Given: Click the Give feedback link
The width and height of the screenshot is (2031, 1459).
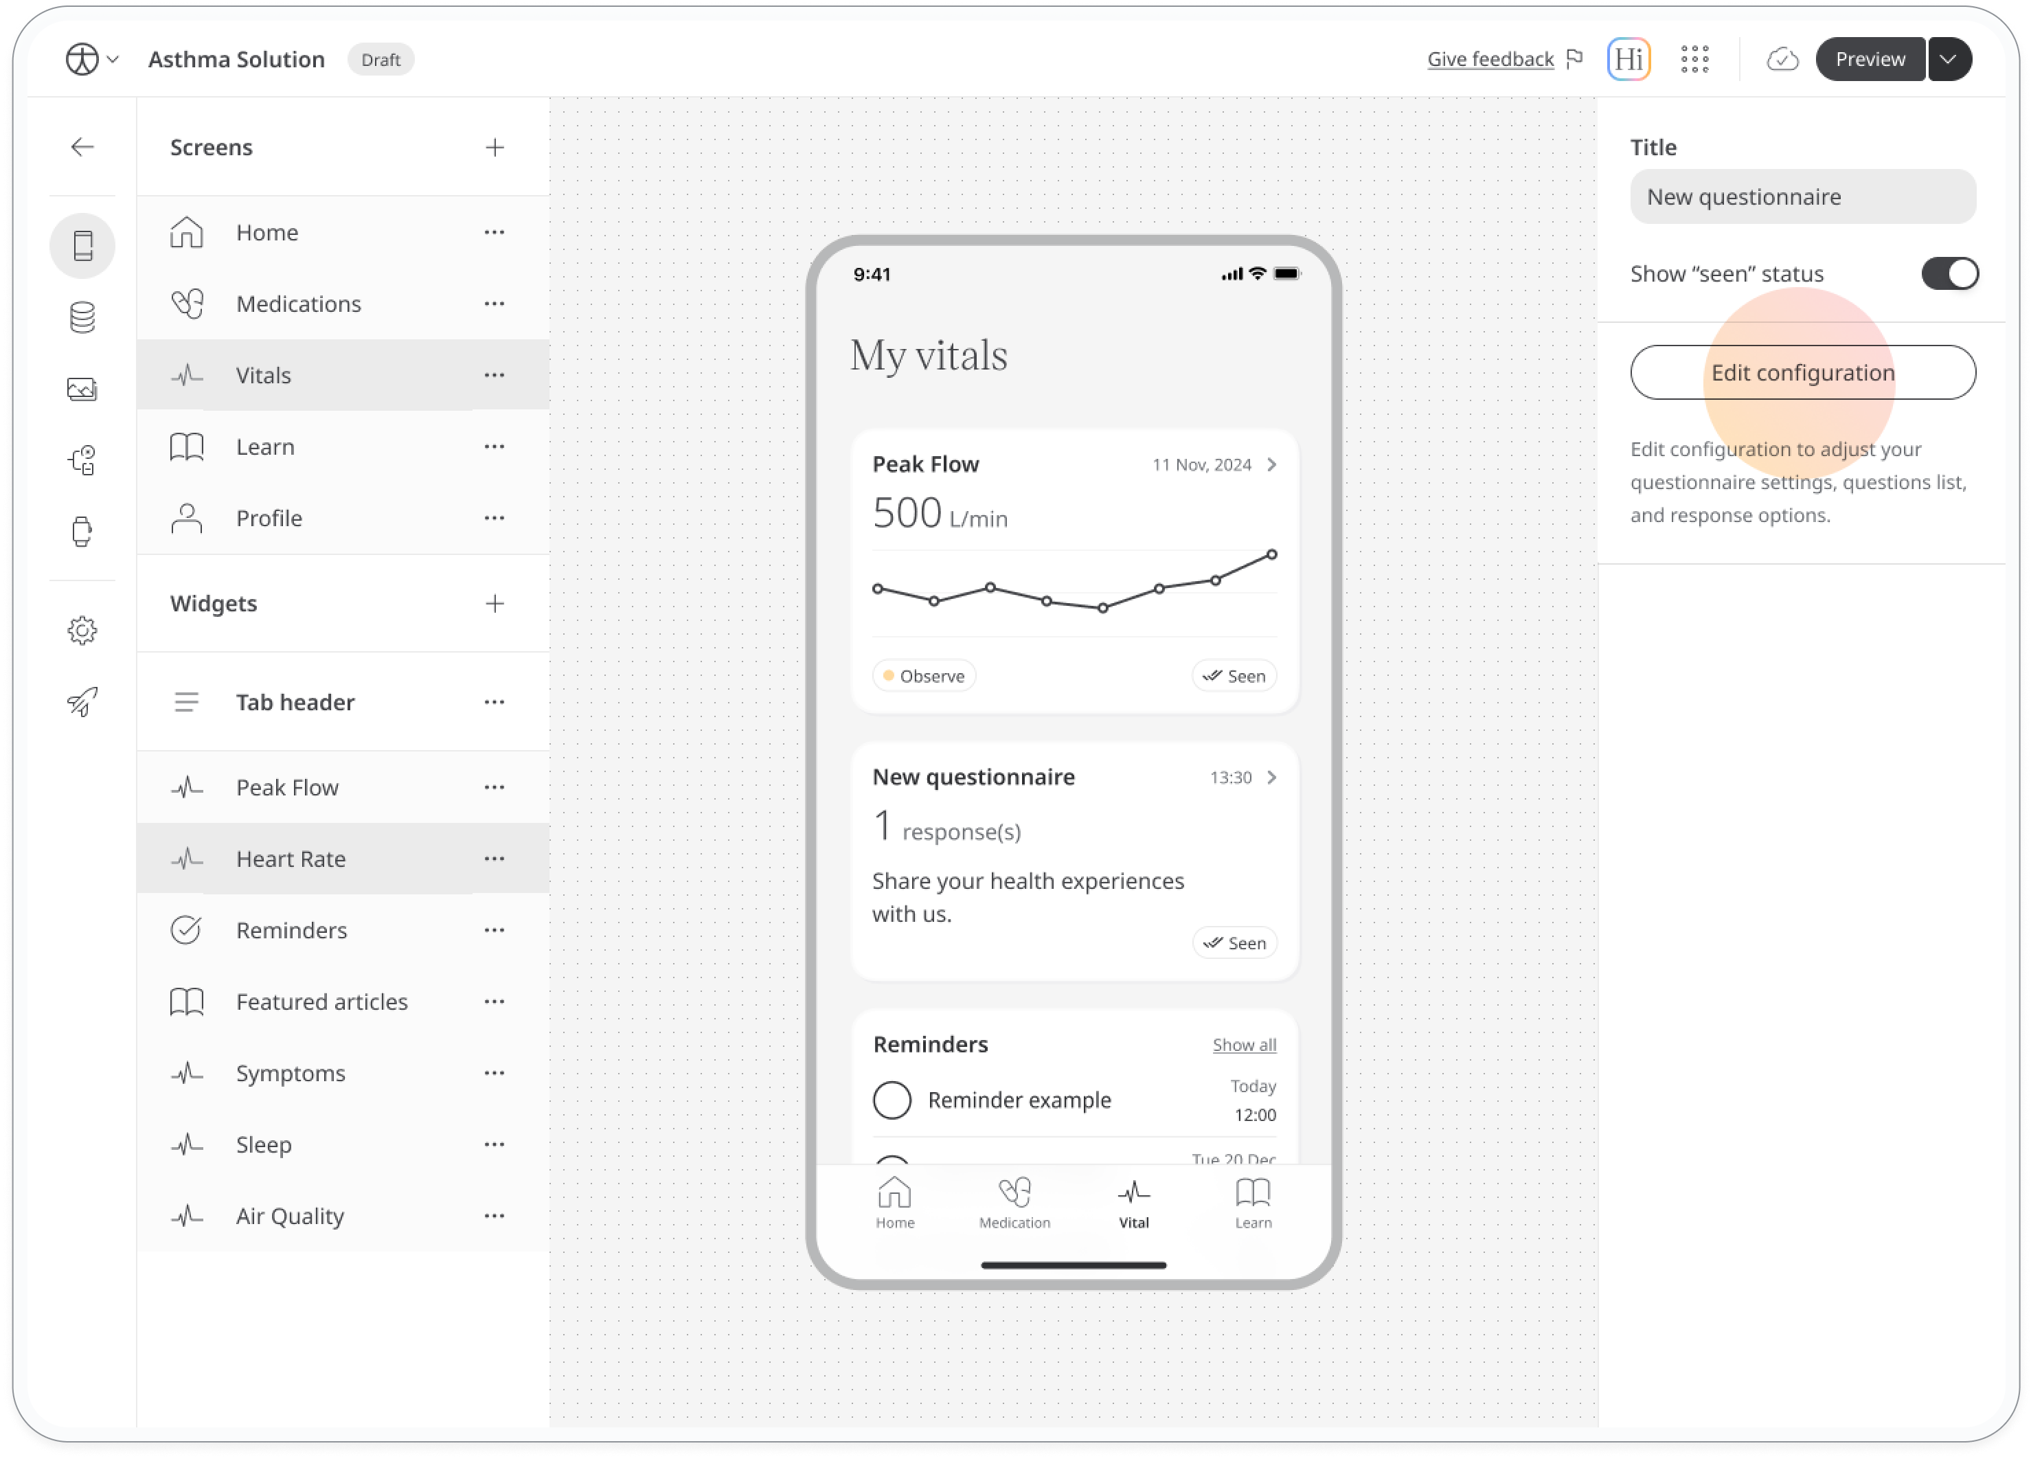Looking at the screenshot, I should pos(1488,58).
